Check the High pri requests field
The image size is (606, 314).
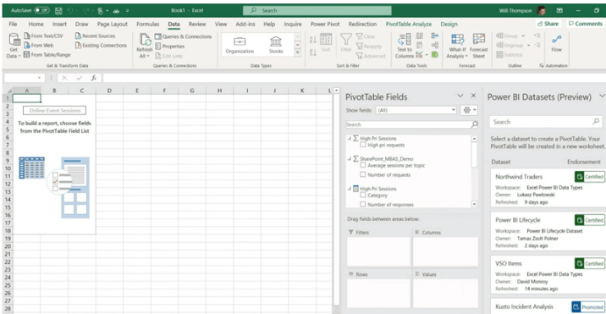click(363, 145)
